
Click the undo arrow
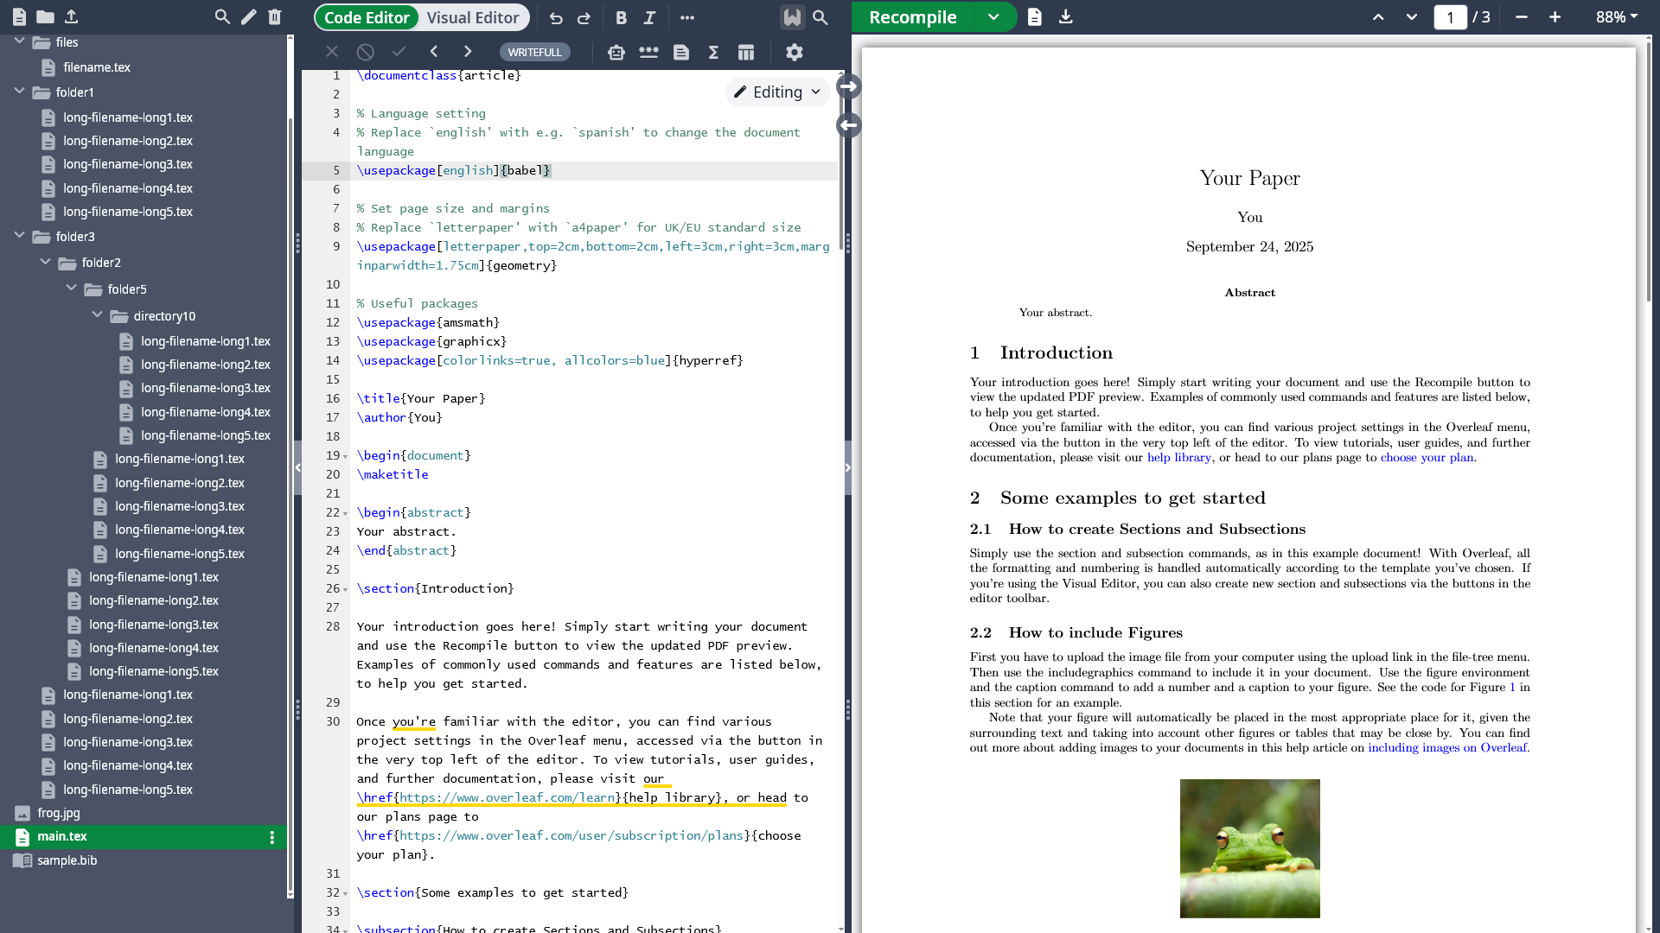point(556,17)
